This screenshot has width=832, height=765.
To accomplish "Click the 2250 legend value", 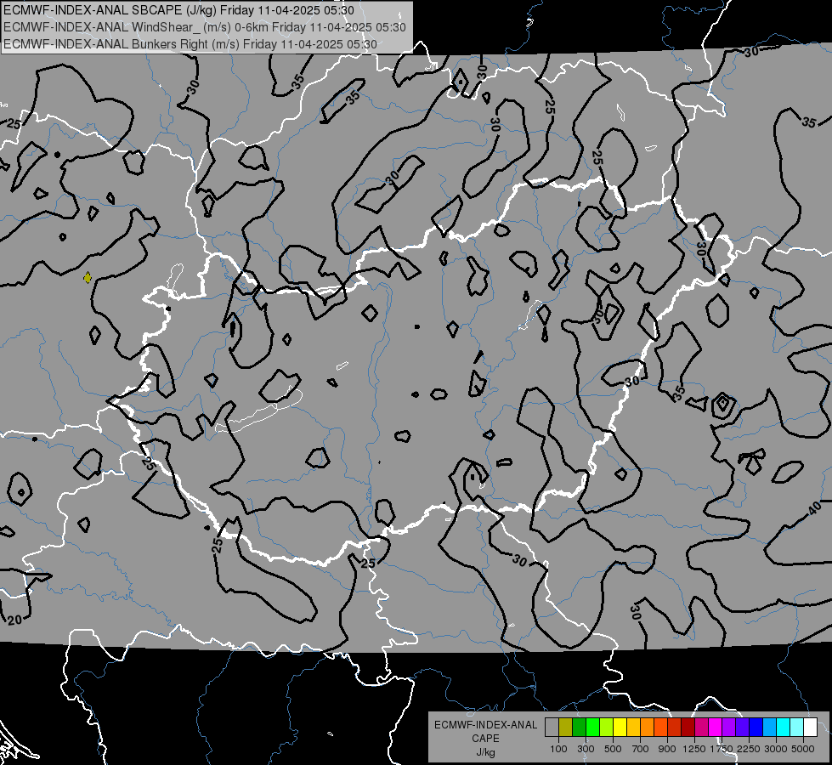I will point(749,749).
